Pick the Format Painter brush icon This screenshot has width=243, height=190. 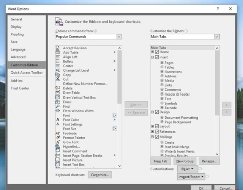58,138
